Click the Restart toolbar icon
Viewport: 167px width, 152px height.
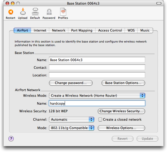point(10,12)
